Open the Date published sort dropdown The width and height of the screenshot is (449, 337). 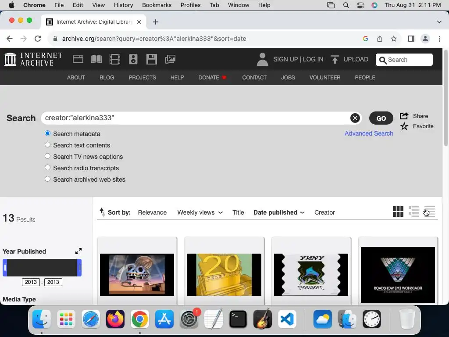coord(278,212)
